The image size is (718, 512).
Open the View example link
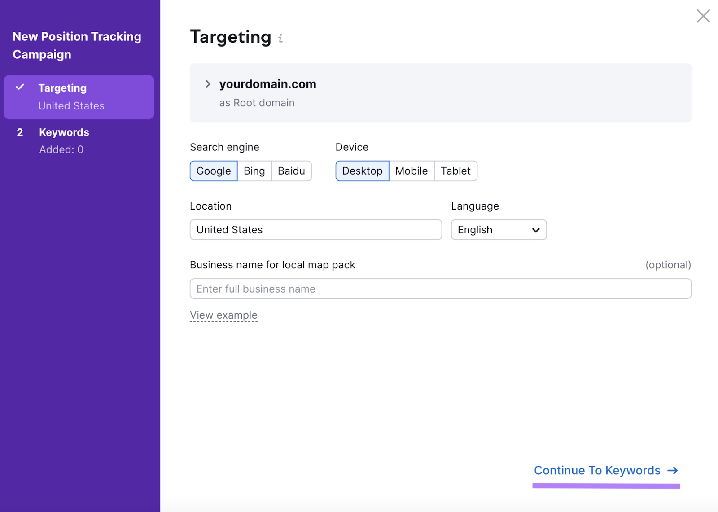tap(223, 315)
